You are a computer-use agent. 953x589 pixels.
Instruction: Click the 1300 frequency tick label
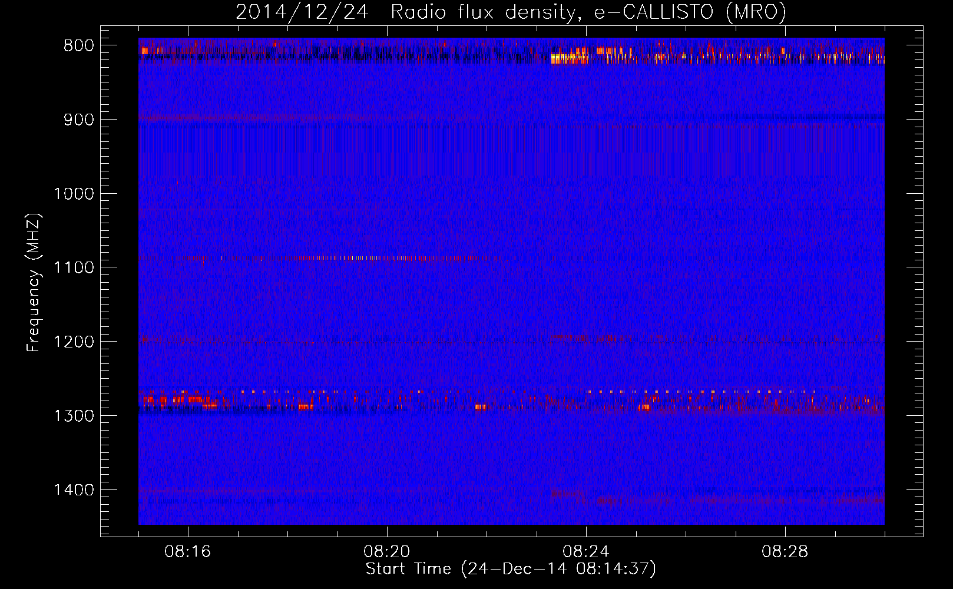pos(74,416)
